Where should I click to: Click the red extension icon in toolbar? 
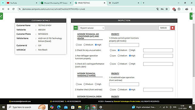click(174, 9)
